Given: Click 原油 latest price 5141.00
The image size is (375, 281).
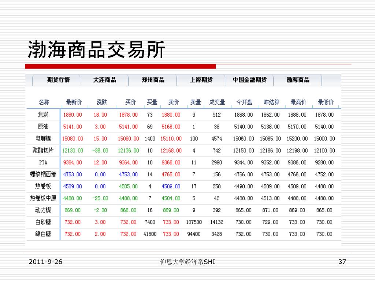Looking at the screenshot, I should click(73, 127).
